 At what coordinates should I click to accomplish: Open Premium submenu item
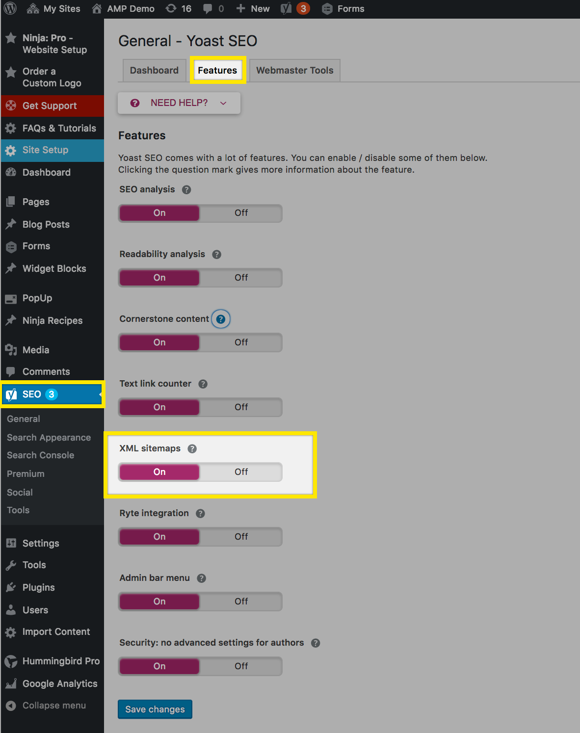pos(26,474)
